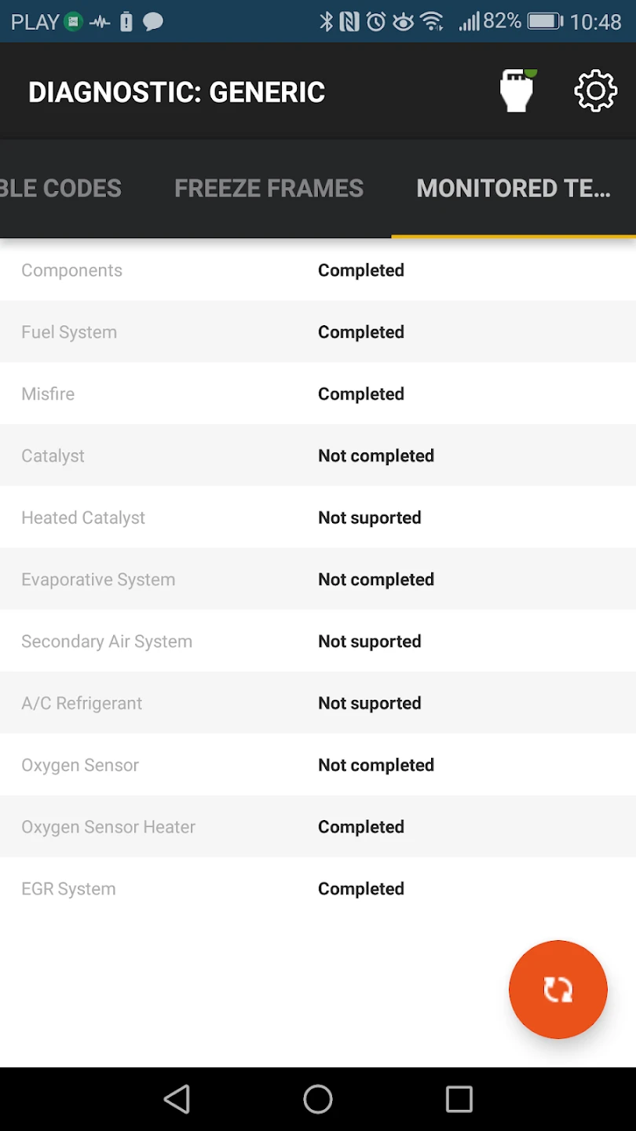The image size is (636, 1131).
Task: Open recent apps with square button
Action: click(x=459, y=1099)
